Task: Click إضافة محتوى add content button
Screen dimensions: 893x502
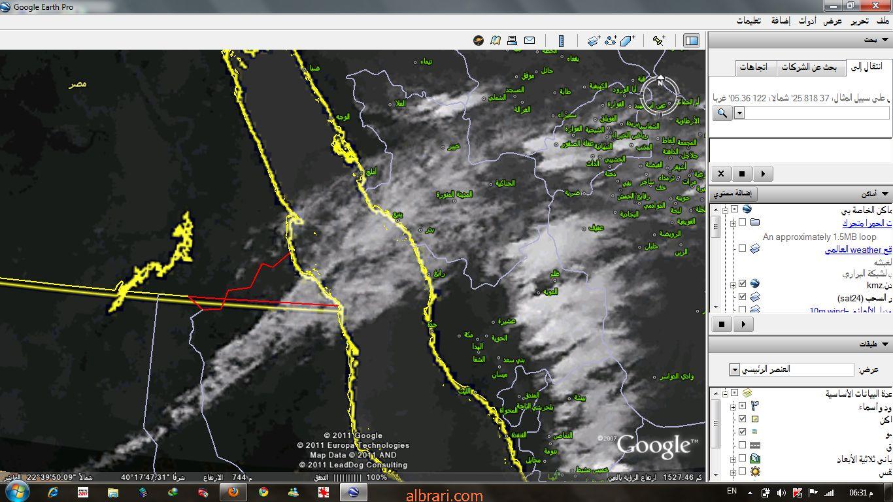Action: [733, 193]
